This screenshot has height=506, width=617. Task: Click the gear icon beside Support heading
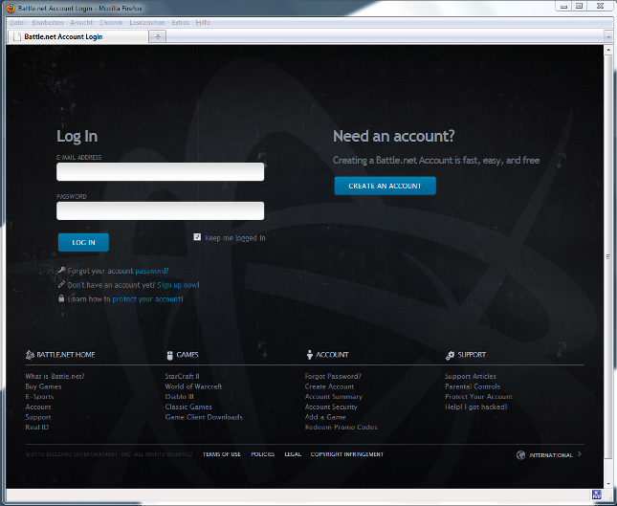coord(450,355)
